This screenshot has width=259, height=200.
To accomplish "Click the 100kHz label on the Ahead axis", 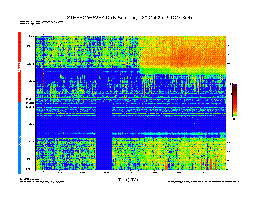I will 30,64.
